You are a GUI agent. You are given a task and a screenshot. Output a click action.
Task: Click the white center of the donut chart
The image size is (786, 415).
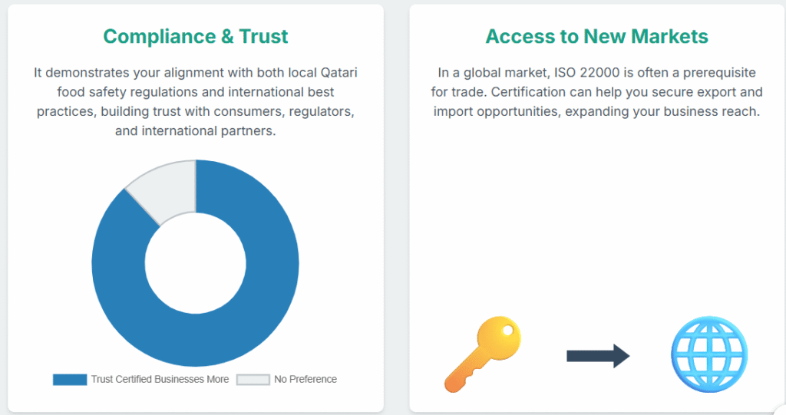(x=196, y=263)
